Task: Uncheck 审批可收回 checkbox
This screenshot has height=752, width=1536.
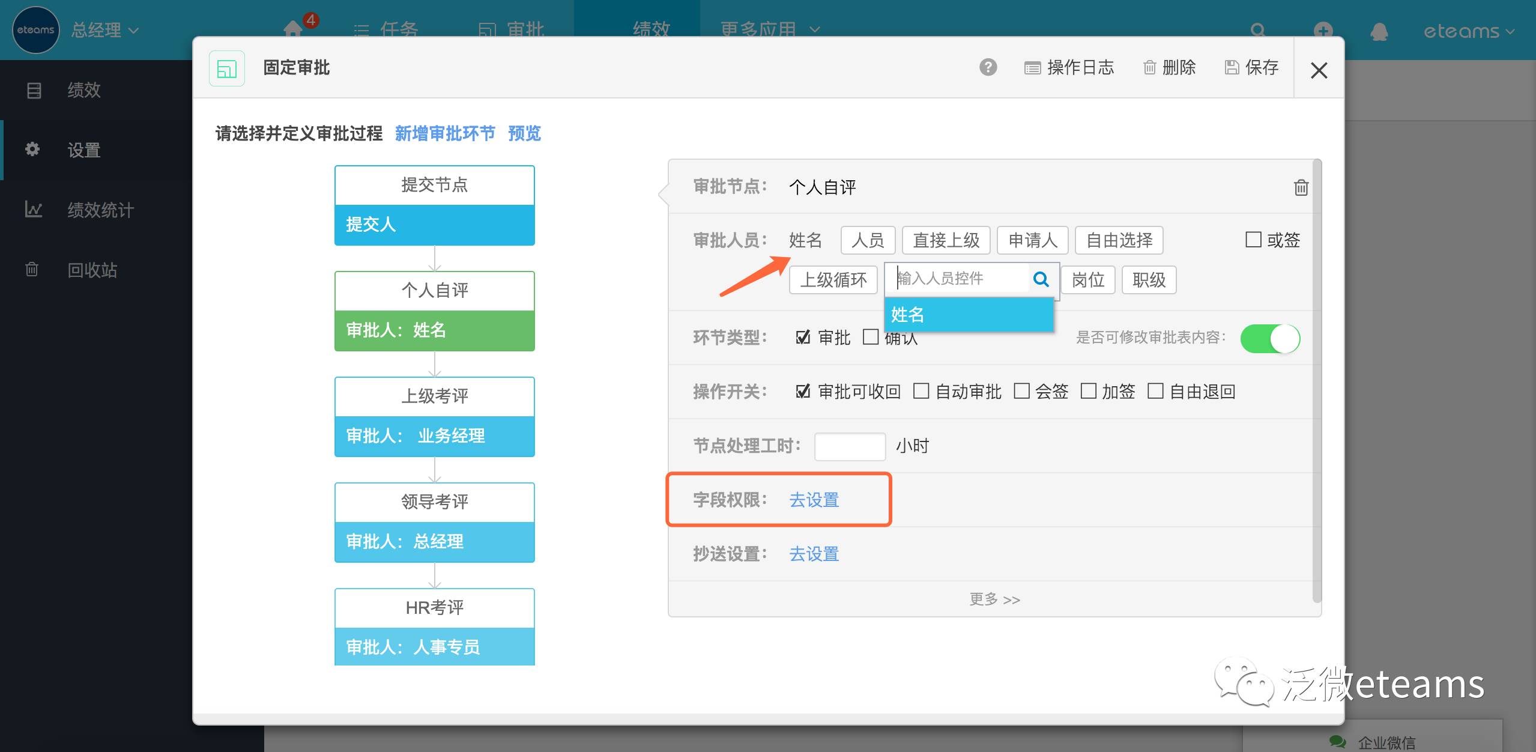Action: coord(803,392)
